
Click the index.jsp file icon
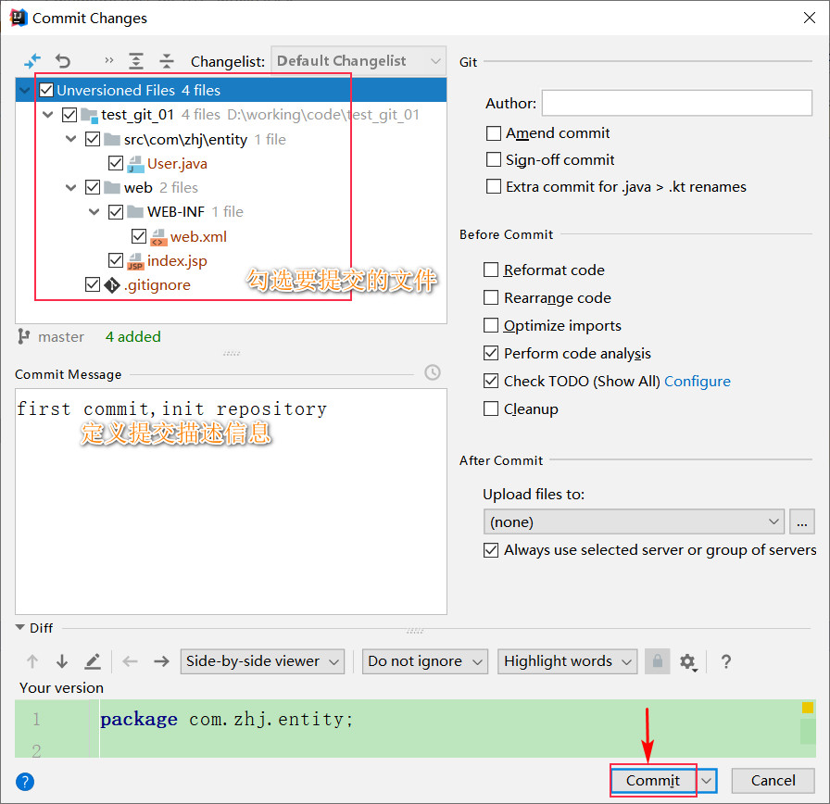tap(135, 261)
